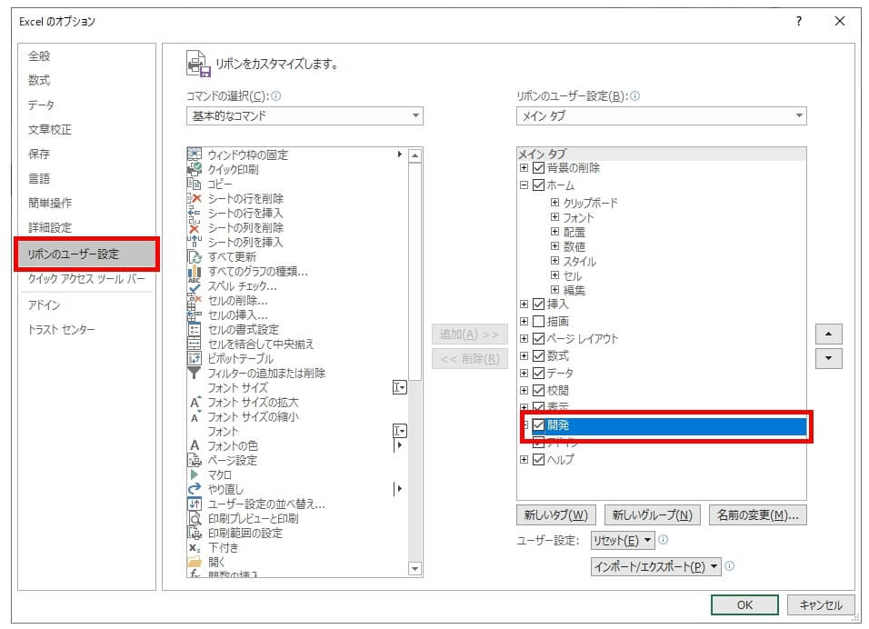Click the command list scrollbar down arrow
Image resolution: width=869 pixels, height=629 pixels.
point(415,569)
